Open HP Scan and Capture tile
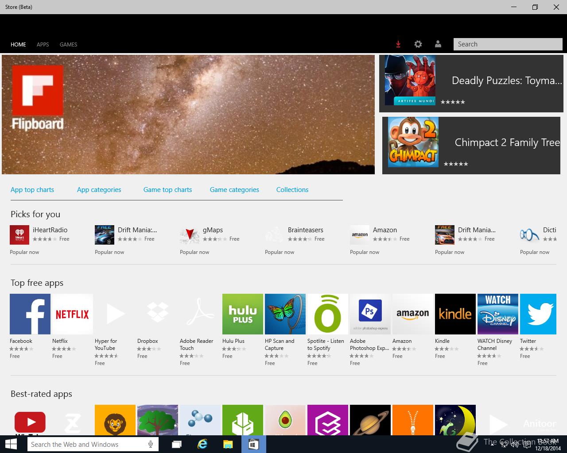567x453 pixels. coord(285,314)
